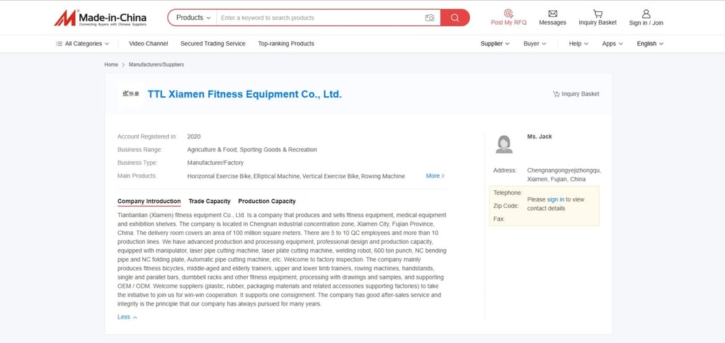Click the TTL Xiamen Fitness Equipment title
The image size is (725, 343).
click(244, 94)
